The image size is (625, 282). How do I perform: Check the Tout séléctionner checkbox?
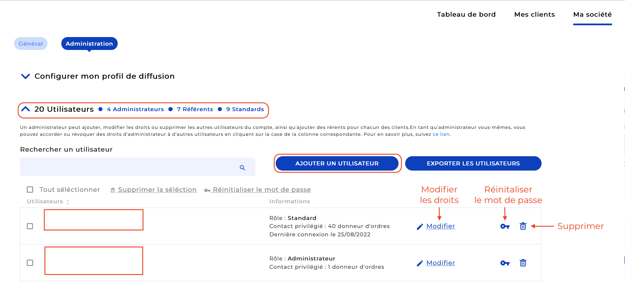pos(30,190)
